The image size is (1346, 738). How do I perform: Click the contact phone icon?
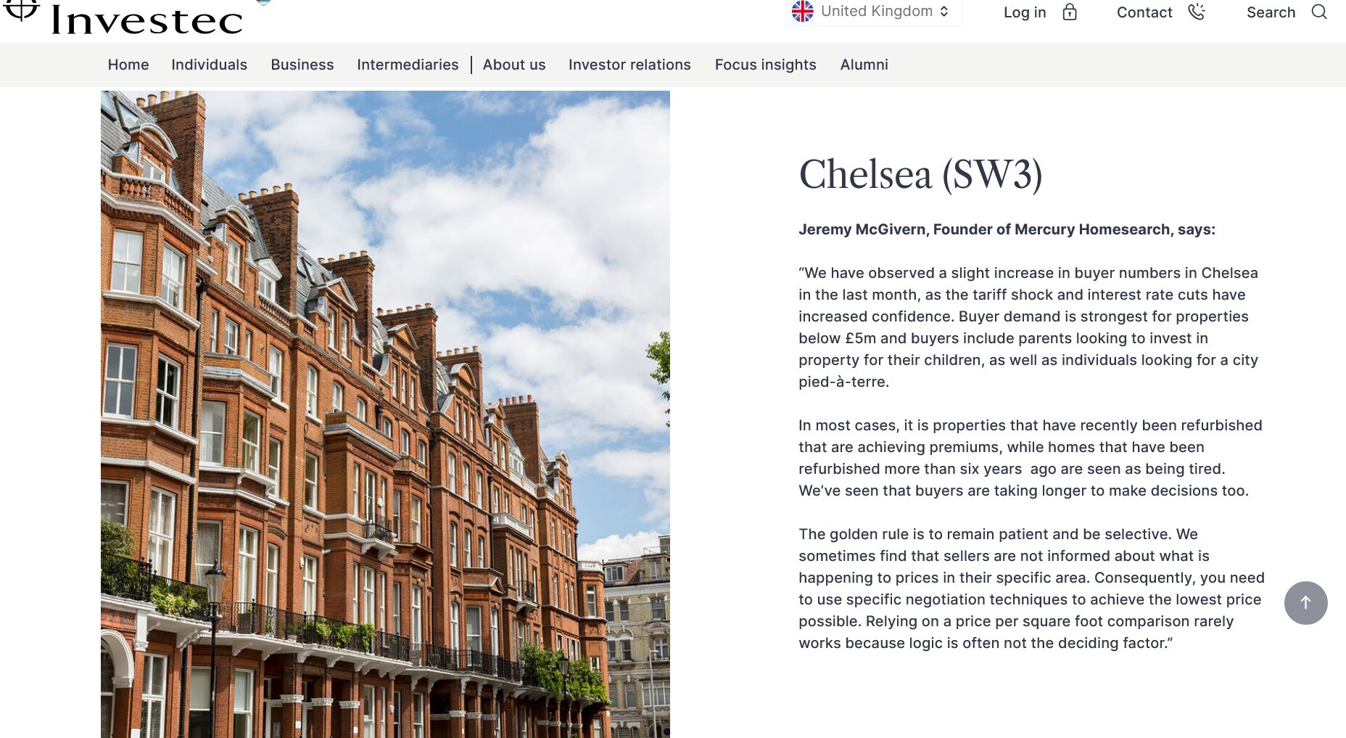point(1197,12)
